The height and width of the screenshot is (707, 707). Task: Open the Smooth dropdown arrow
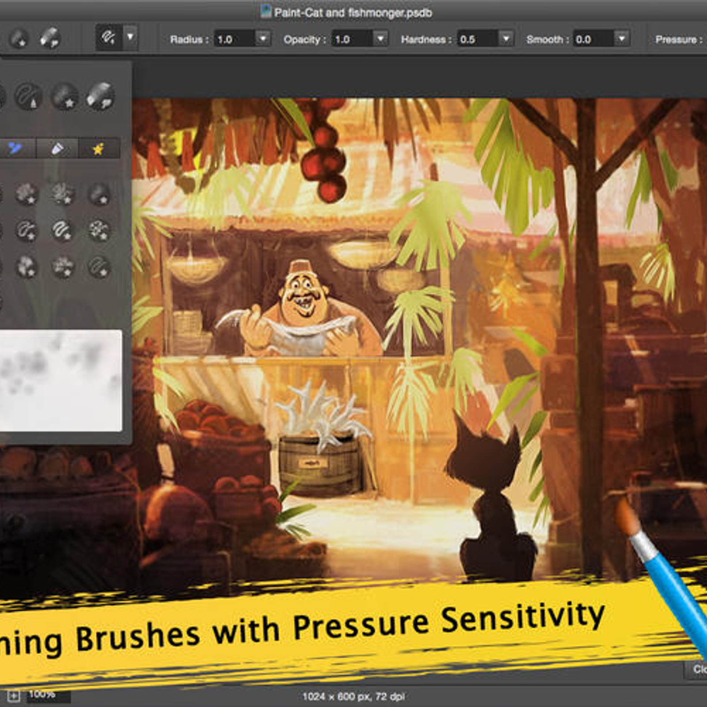[622, 39]
